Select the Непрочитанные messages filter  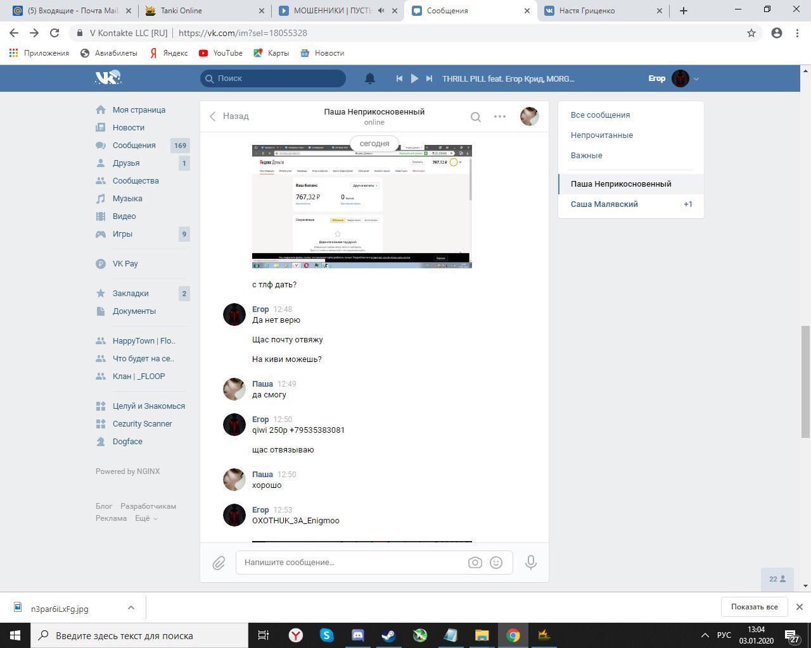[x=601, y=135]
